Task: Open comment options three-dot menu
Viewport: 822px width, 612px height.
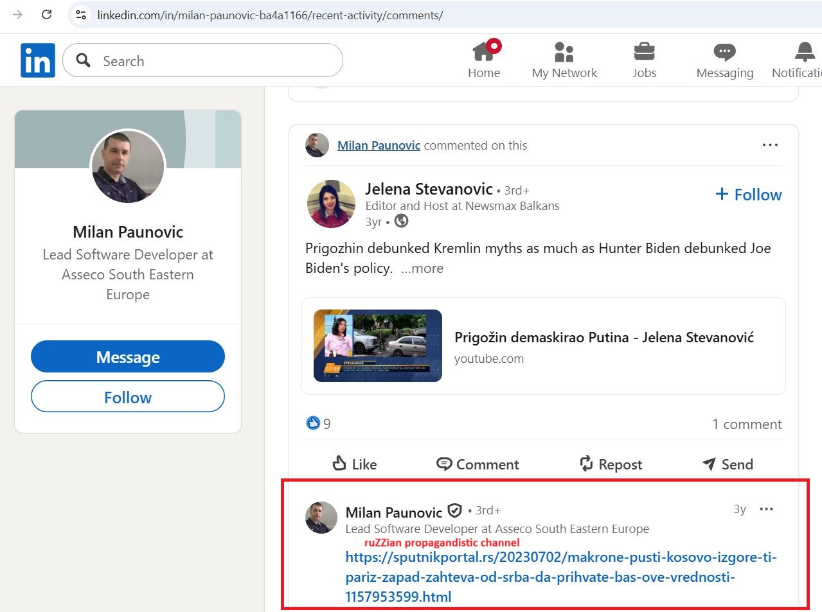Action: click(766, 509)
